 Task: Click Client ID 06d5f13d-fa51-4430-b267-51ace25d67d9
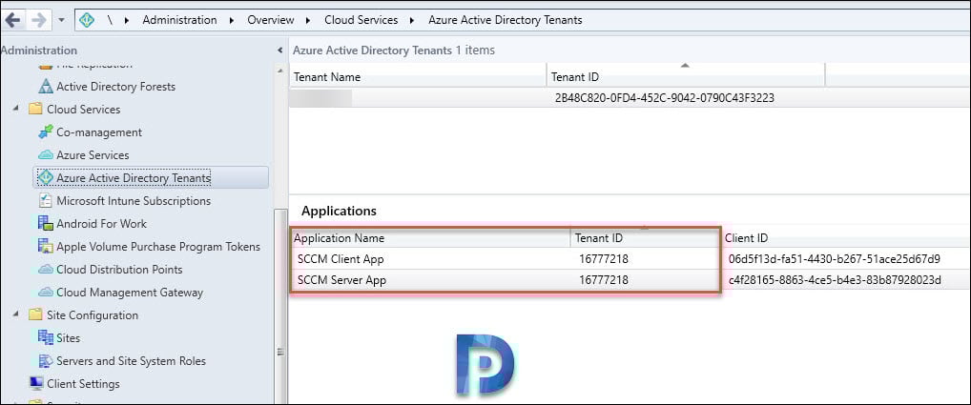[835, 259]
